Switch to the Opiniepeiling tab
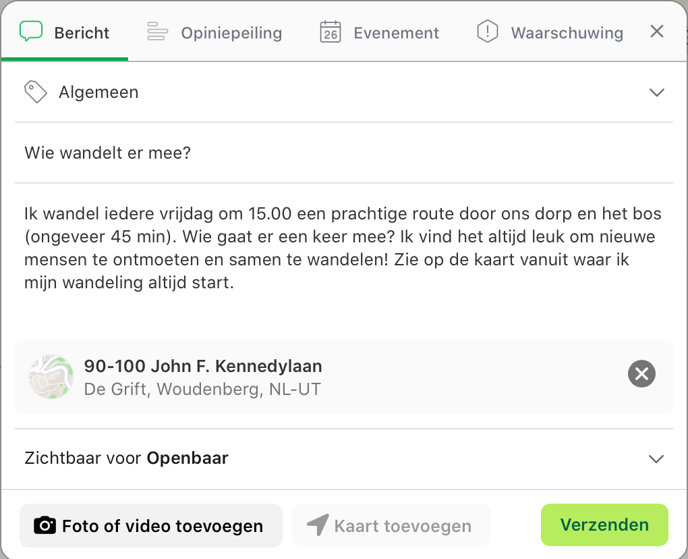 (231, 32)
